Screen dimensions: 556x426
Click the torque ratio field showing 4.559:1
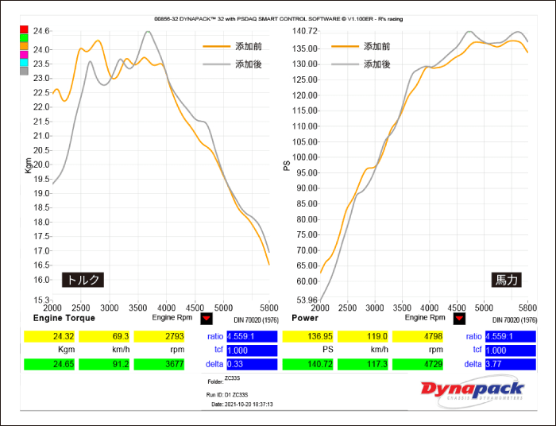point(251,335)
